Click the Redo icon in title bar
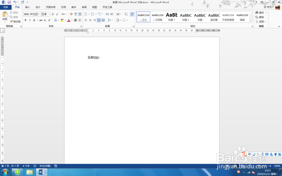The width and height of the screenshot is (282, 176). pyautogui.click(x=23, y=2)
